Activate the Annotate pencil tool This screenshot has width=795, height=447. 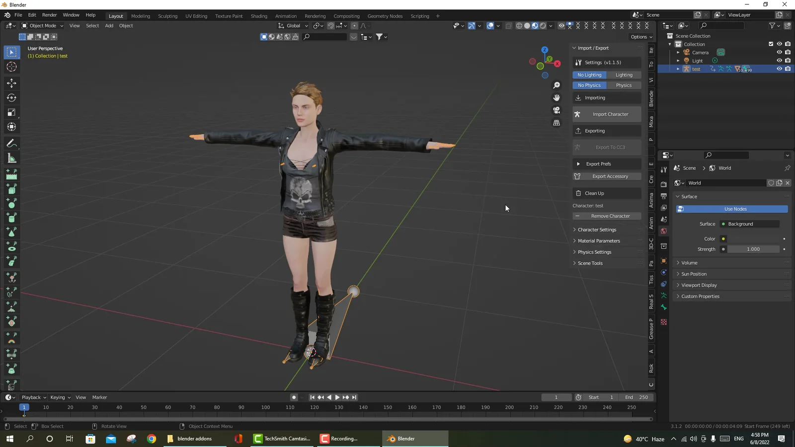tap(11, 144)
